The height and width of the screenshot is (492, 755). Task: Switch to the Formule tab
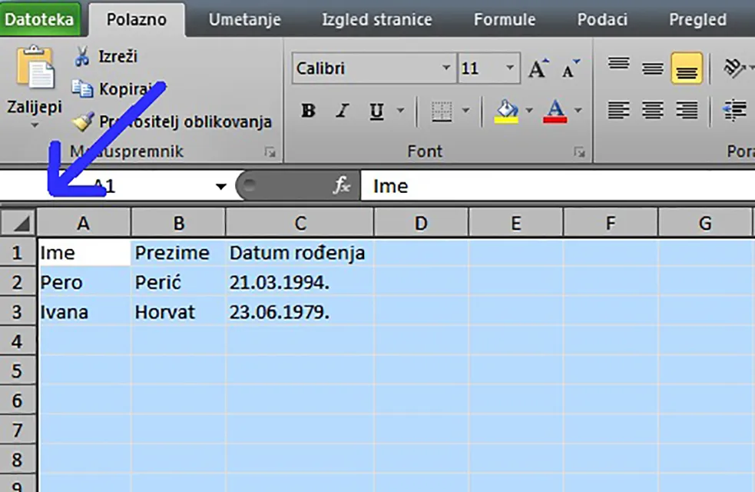504,20
